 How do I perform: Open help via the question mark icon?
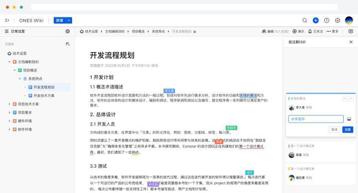[327, 20]
